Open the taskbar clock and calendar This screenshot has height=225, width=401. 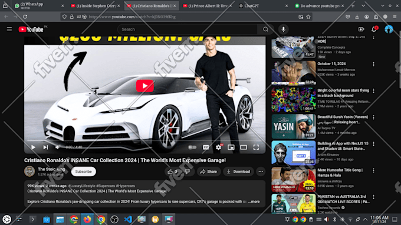(x=380, y=219)
